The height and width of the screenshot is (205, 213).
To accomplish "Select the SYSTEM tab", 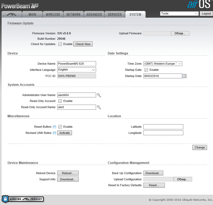I will click(x=135, y=14).
